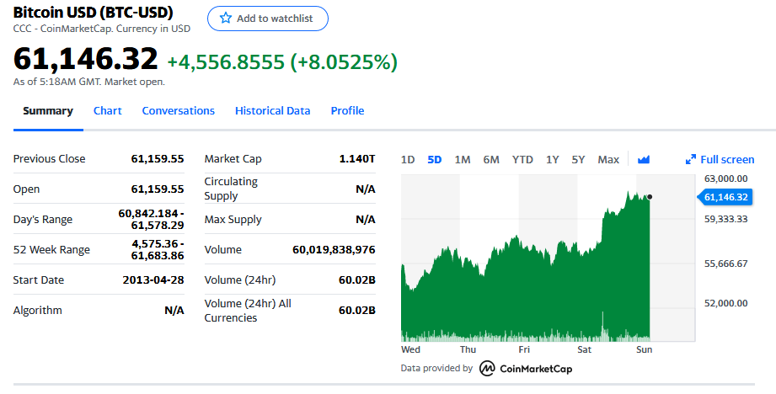Click the Data provided by text
Screen dimensions: 776x394
[436, 368]
